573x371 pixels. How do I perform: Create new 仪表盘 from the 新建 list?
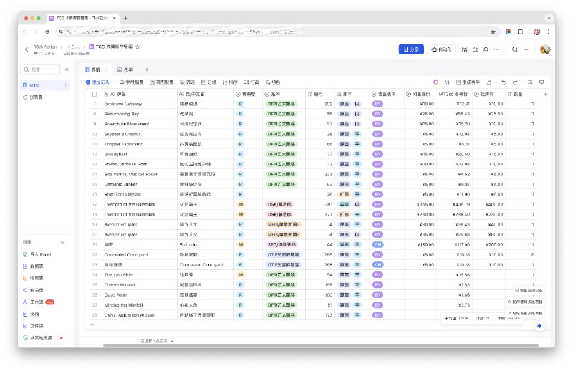tap(34, 290)
